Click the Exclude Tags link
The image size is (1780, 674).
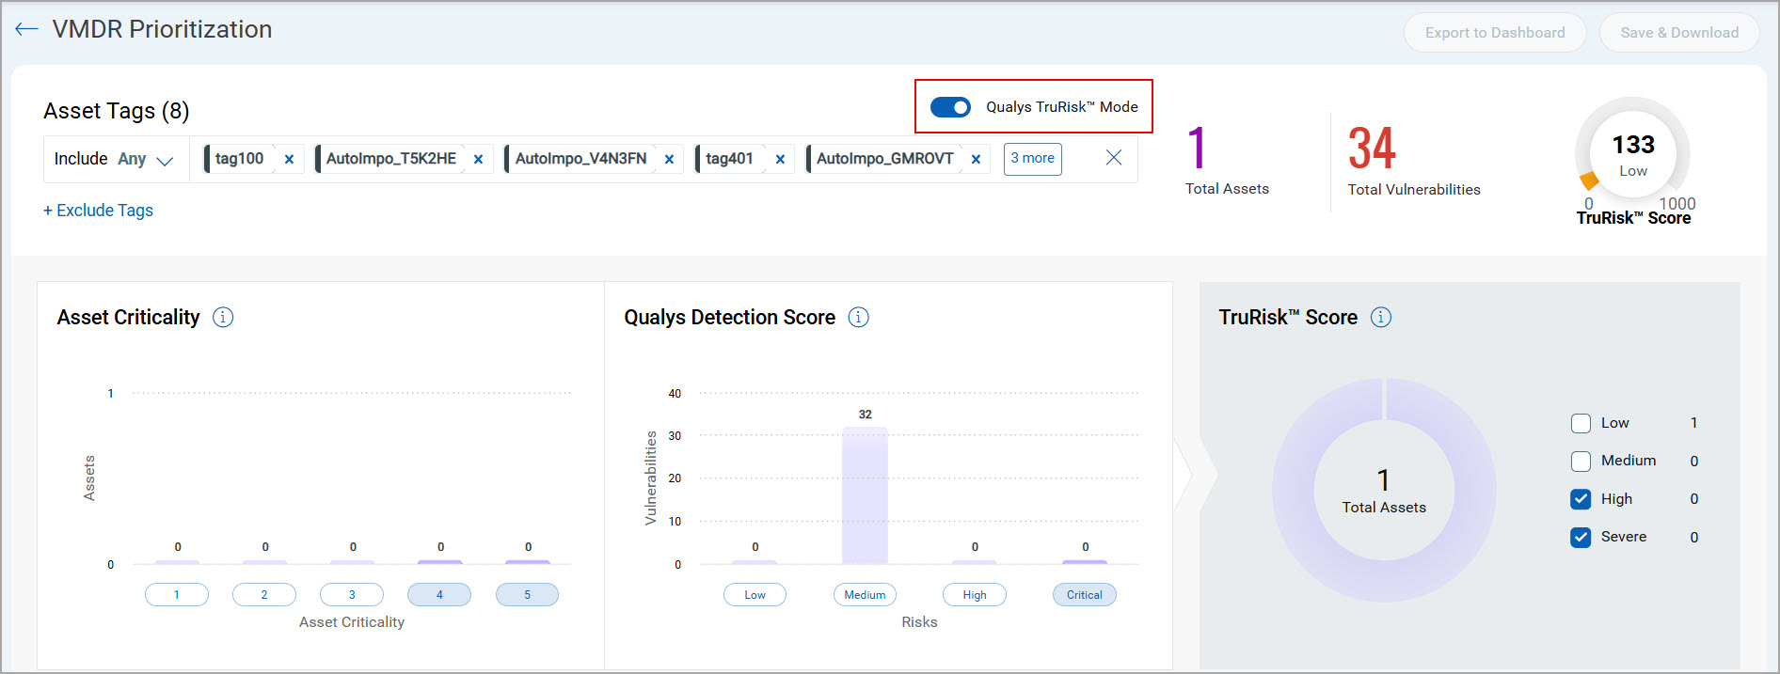pos(99,211)
